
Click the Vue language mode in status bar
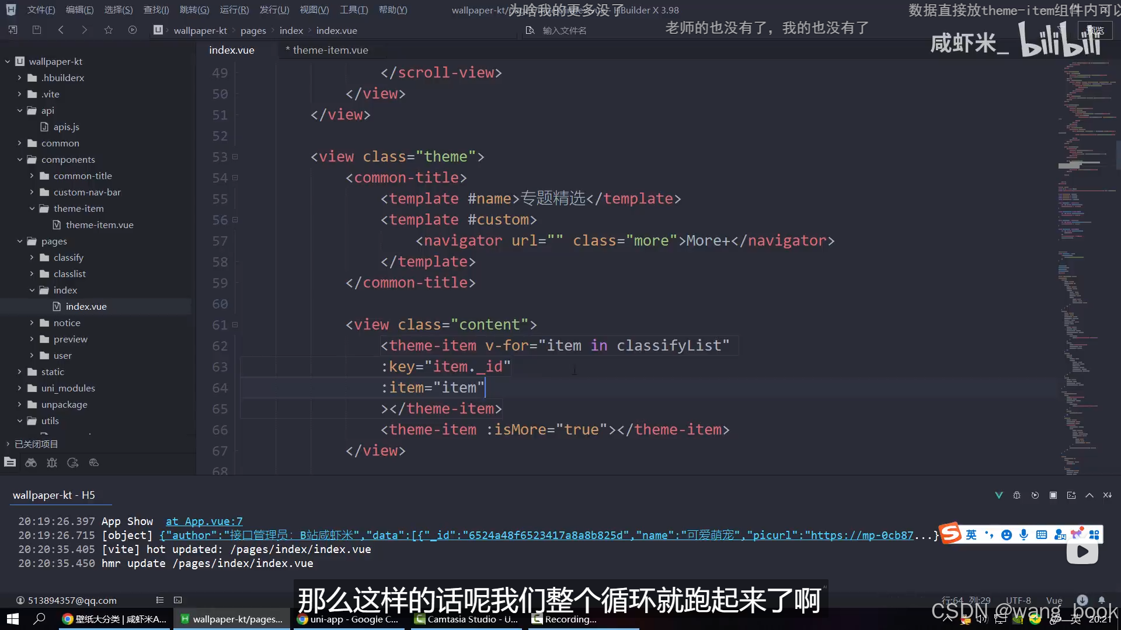tap(1054, 600)
